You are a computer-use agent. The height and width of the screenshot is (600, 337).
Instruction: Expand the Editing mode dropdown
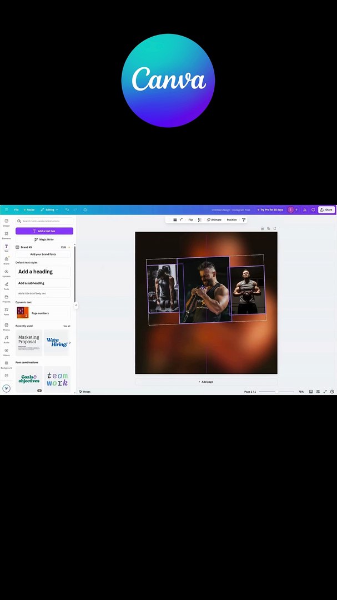click(50, 209)
